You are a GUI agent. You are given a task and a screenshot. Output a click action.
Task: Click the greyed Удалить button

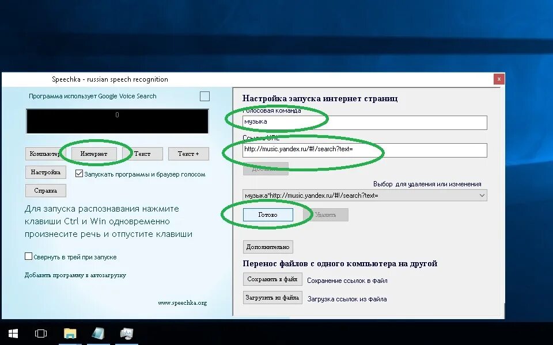(x=325, y=214)
